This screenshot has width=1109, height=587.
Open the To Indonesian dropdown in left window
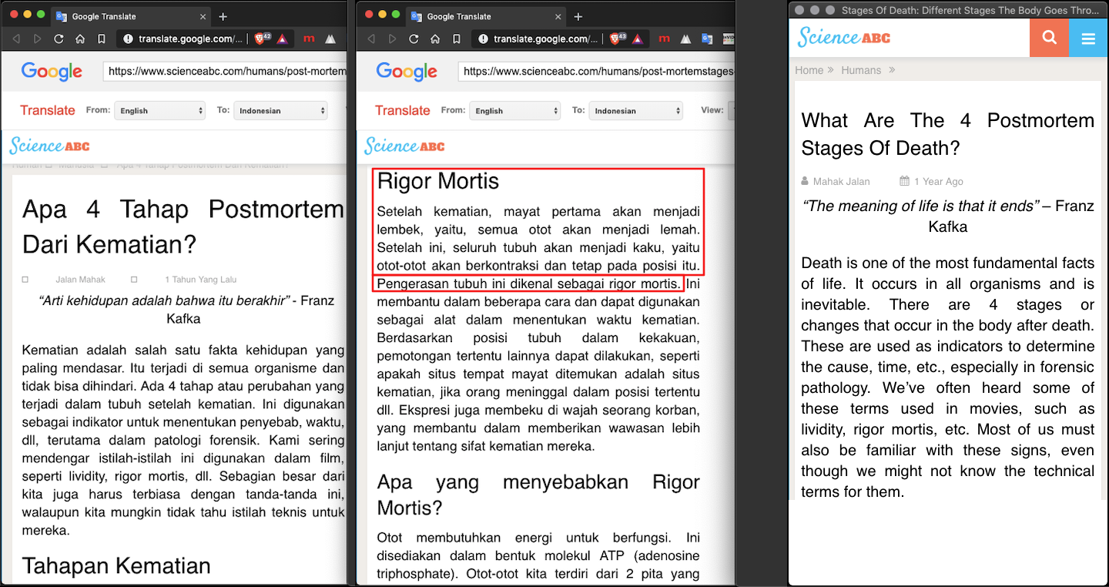(280, 110)
